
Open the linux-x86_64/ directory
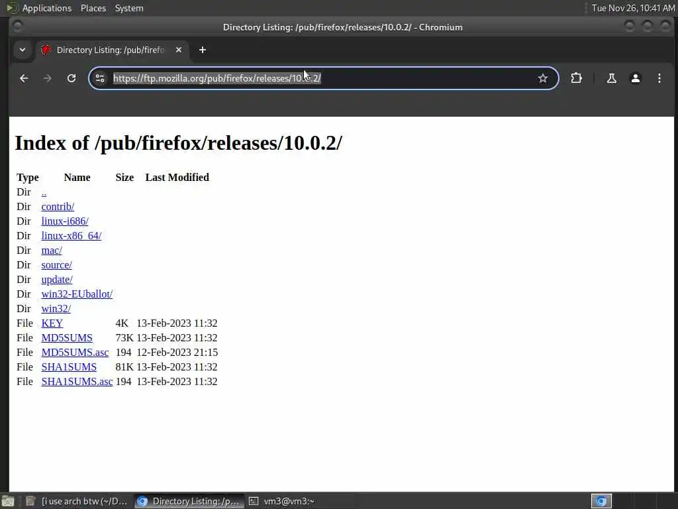(x=71, y=236)
